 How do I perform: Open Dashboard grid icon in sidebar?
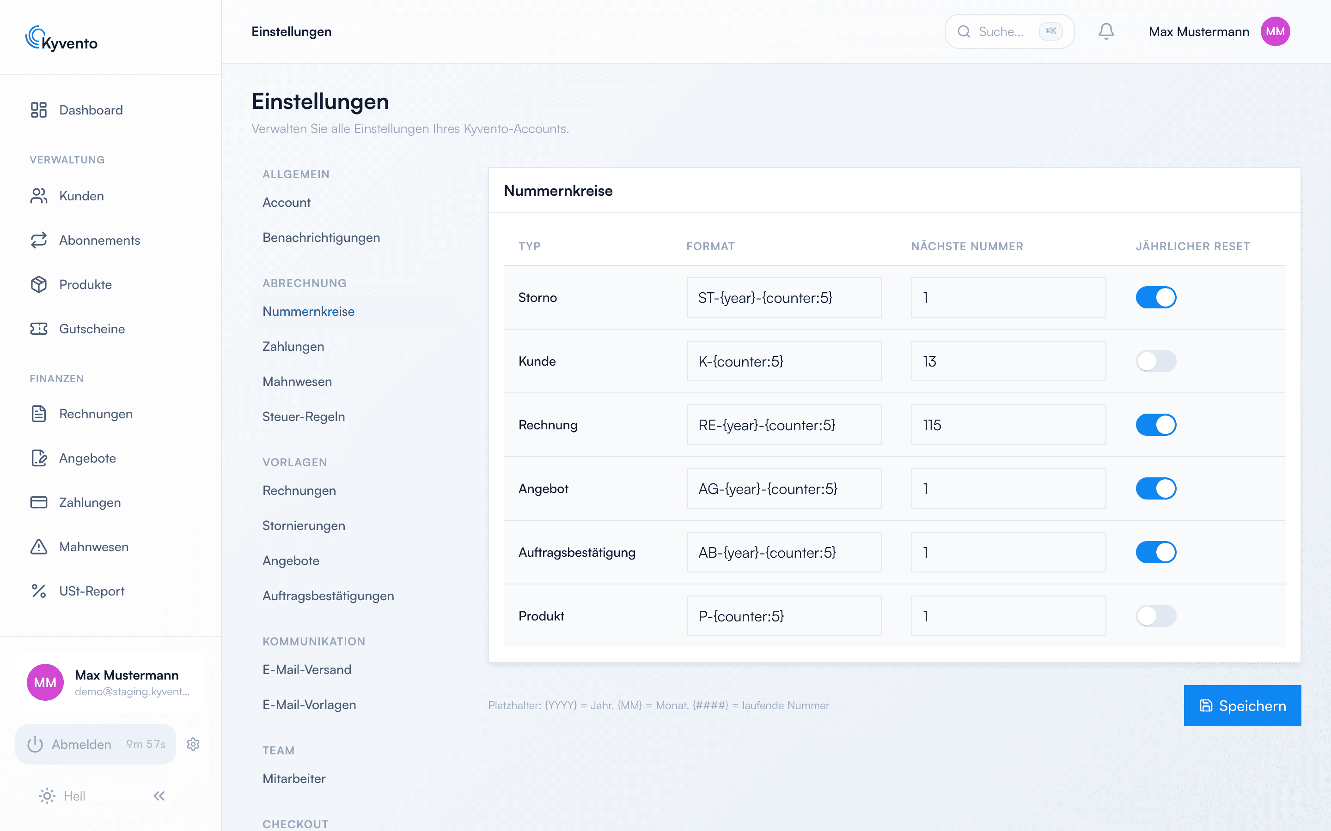coord(38,110)
